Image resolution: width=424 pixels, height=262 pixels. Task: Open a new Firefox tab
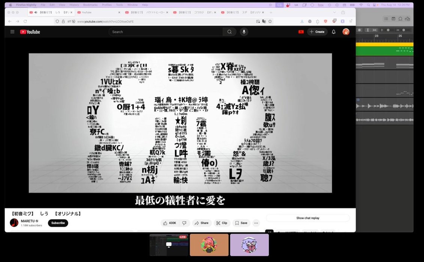pos(271,12)
